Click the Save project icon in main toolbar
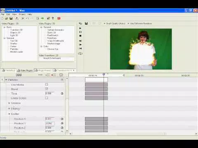Viewport: 198px width, 148px height. [x=11, y=18]
